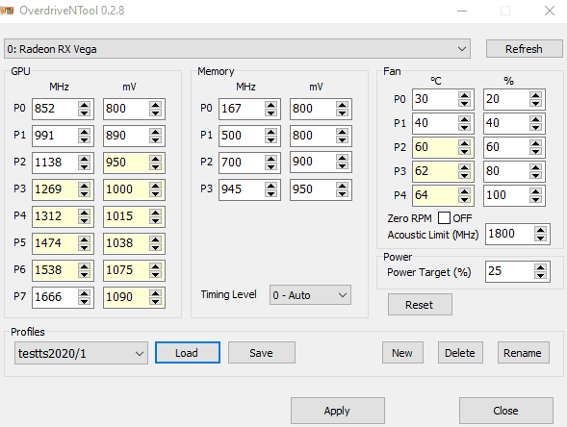
Task: Increase GPU P7 MHz with up arrow
Action: click(x=84, y=293)
